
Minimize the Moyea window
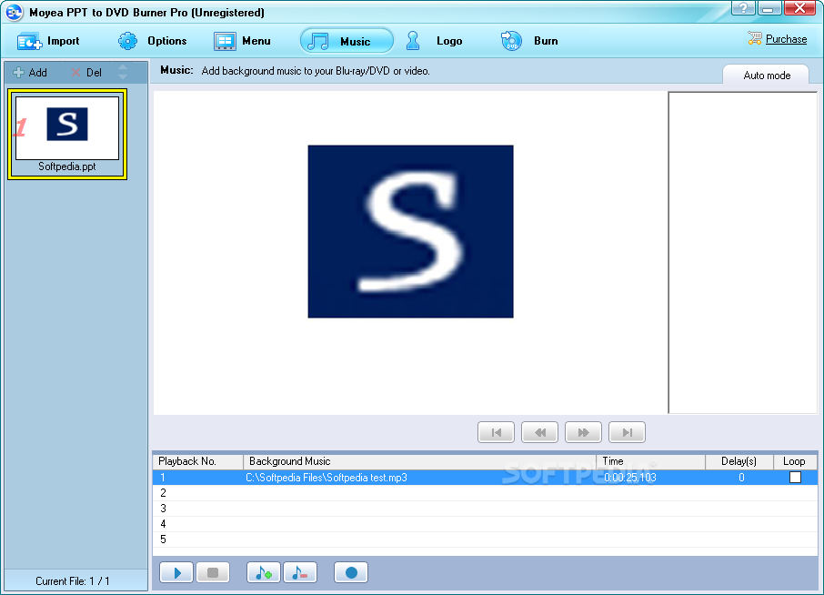click(769, 8)
